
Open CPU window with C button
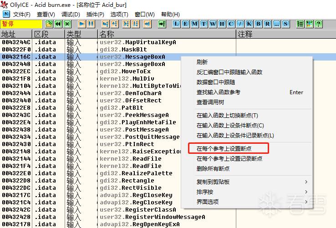coord(231,24)
